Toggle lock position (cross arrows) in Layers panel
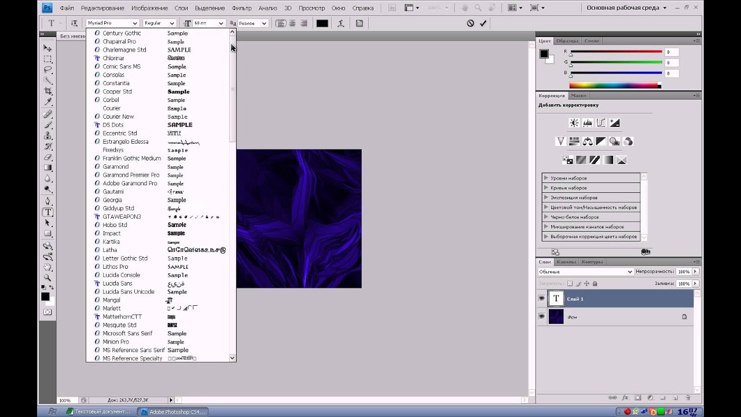 tap(586, 284)
